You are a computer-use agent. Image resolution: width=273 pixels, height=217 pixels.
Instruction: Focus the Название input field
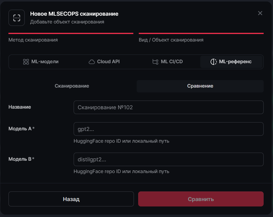(x=169, y=107)
